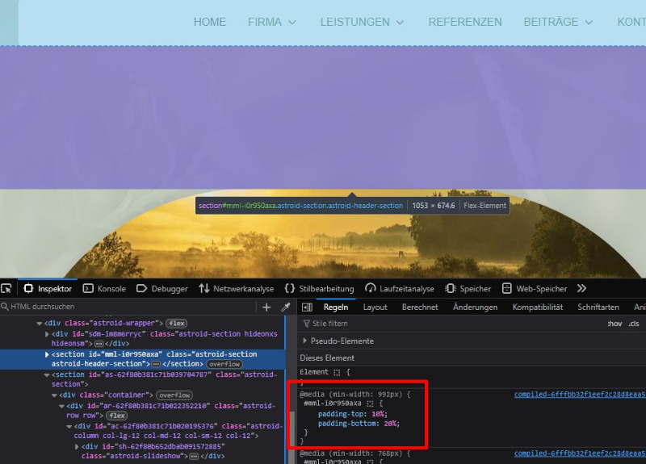The image size is (646, 464).
Task: Click overflow badge on container div
Action: coord(174,395)
